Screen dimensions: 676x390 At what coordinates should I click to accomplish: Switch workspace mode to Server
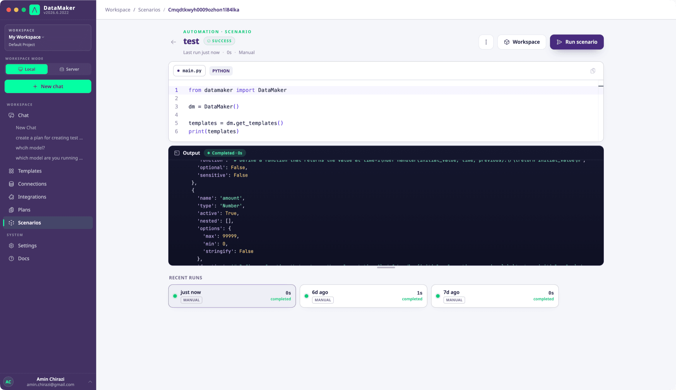(x=69, y=69)
